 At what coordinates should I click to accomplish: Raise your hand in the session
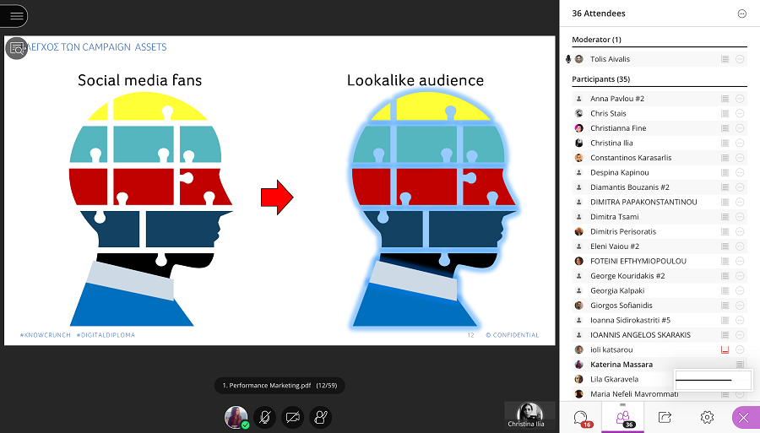(321, 417)
